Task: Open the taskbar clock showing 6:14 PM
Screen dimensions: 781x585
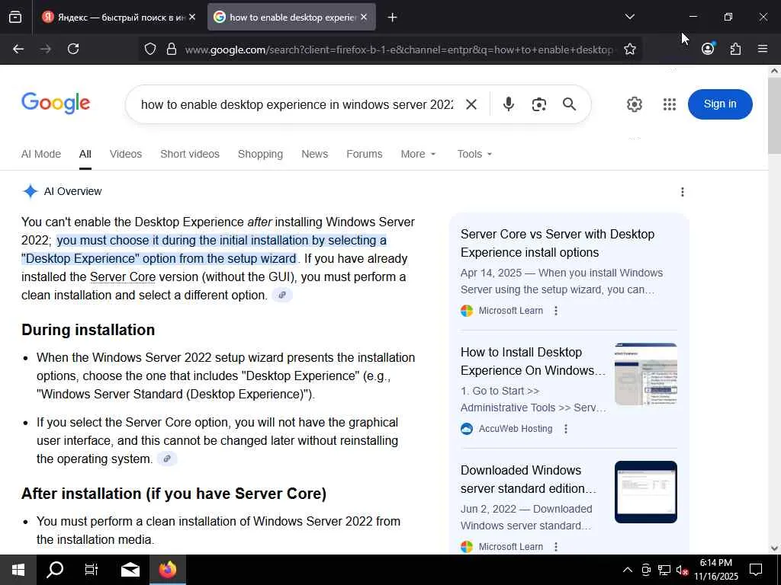Action: tap(716, 570)
